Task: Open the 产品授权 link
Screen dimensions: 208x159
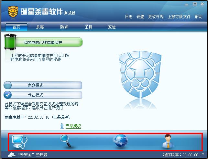Action: (73, 126)
